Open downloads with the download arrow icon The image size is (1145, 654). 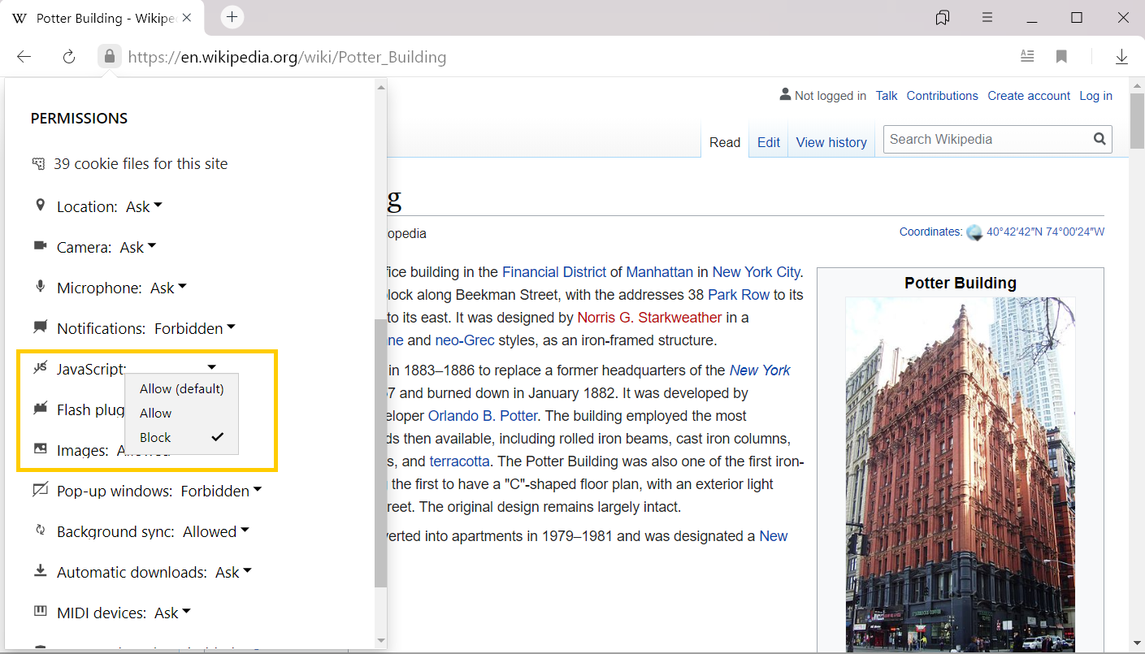[1121, 57]
